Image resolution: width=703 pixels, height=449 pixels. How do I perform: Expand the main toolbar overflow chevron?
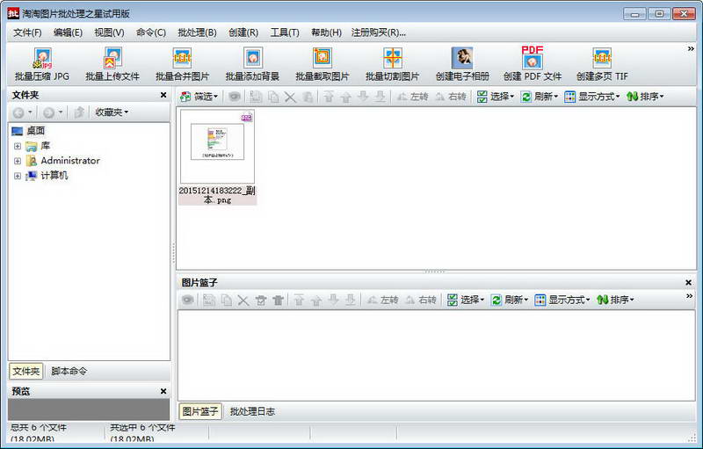pos(691,49)
